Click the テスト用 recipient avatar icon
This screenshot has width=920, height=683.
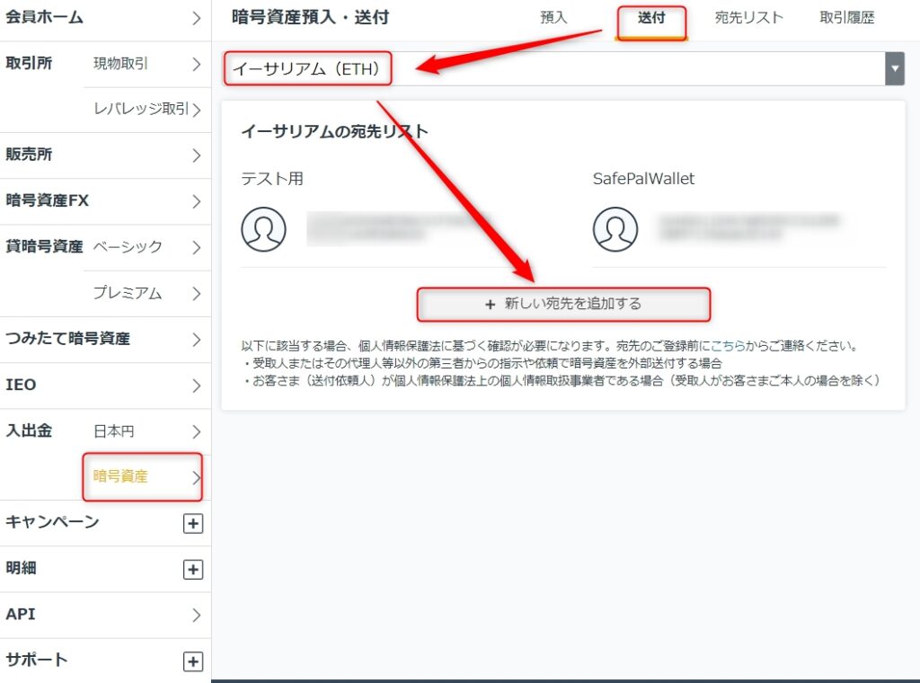pyautogui.click(x=263, y=229)
